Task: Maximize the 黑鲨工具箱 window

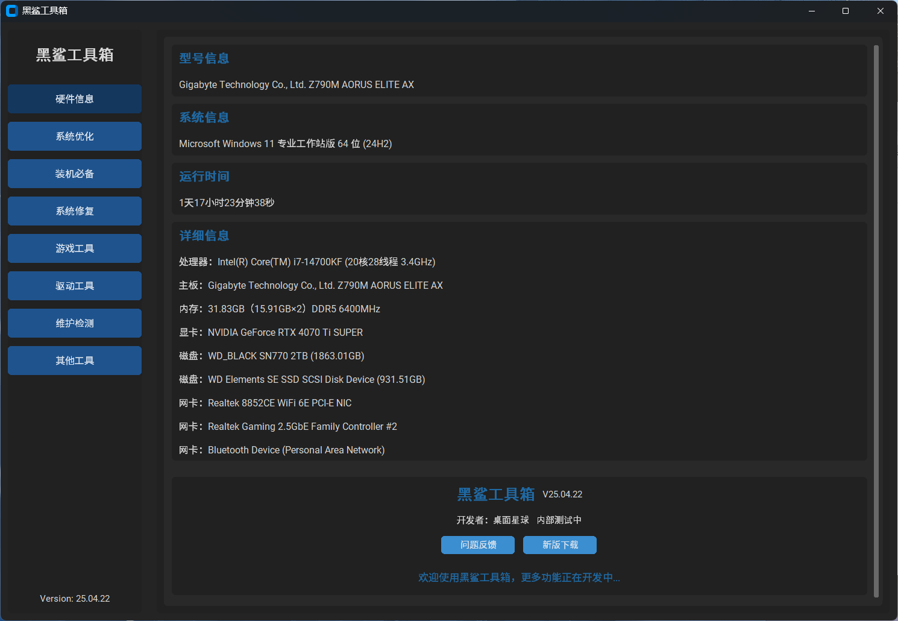Action: [846, 11]
